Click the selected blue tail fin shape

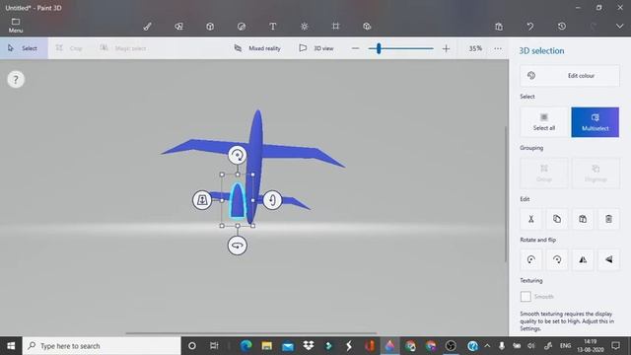point(238,202)
